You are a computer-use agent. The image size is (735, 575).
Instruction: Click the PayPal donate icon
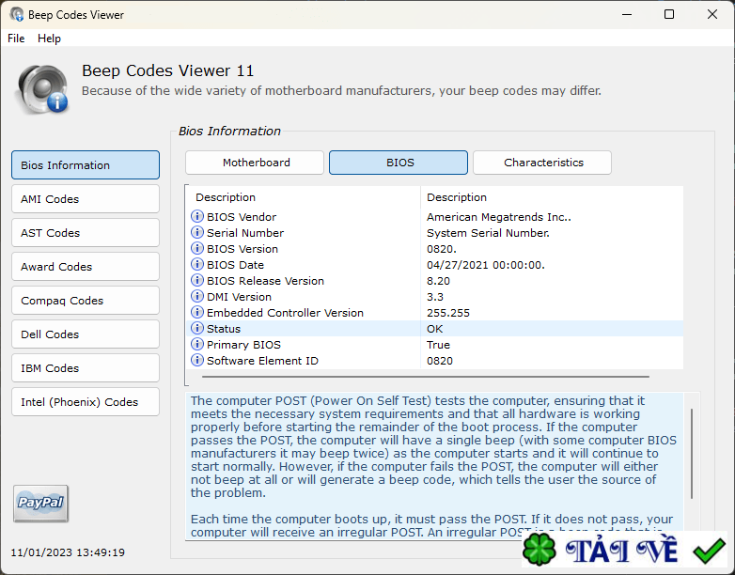click(40, 504)
